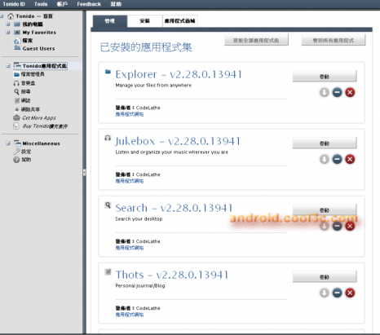Click the sidebar collapse handle on divider
This screenshot has width=380, height=335.
84,173
